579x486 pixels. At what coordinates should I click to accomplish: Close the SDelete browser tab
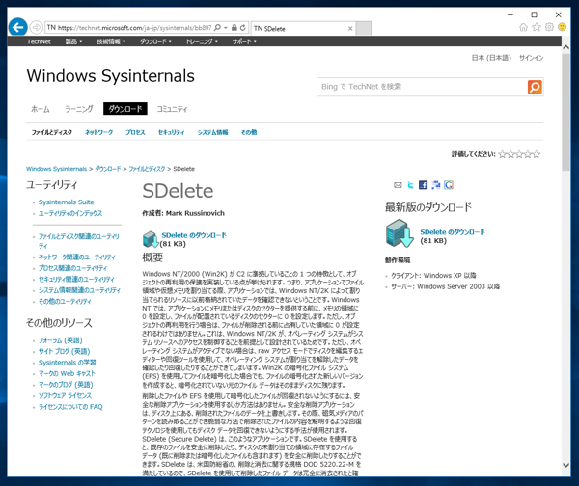coord(350,28)
